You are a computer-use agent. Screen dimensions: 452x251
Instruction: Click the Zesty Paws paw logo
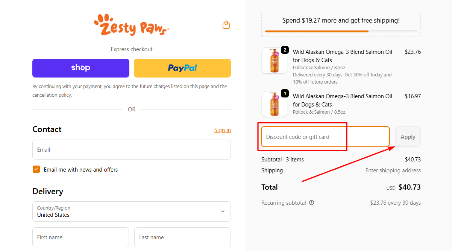click(131, 24)
